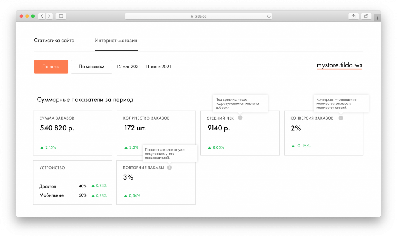This screenshot has height=238, width=397.
Task: Open the Safari share menu
Action: pos(353,16)
